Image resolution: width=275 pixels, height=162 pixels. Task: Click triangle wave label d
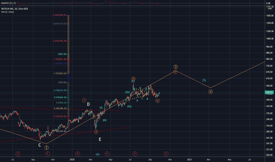146,89
